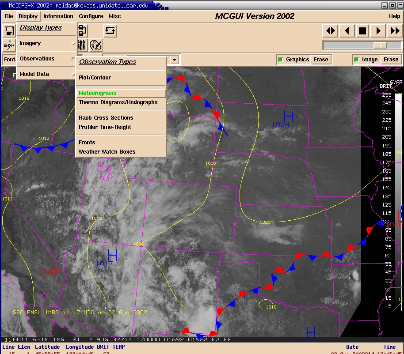The width and height of the screenshot is (404, 354).
Task: Open the Configure menu
Action: click(91, 16)
